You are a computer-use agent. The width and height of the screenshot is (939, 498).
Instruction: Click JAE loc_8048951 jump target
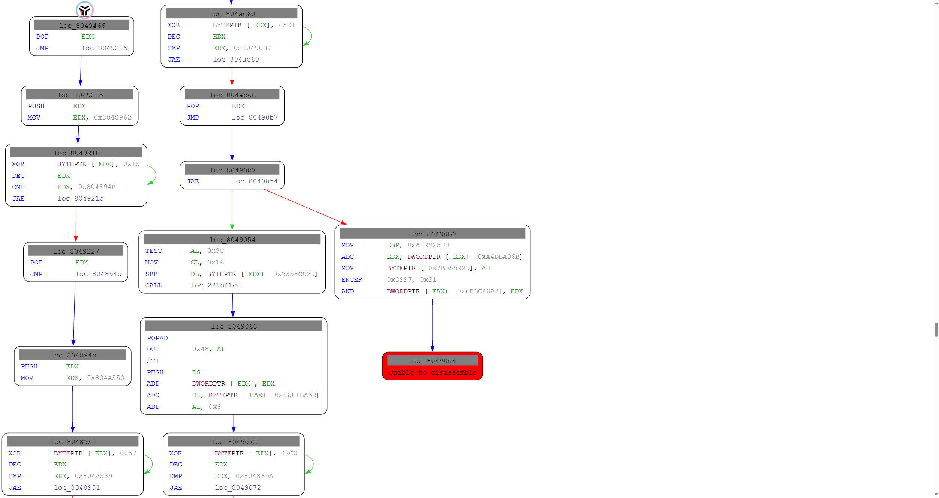click(x=77, y=487)
